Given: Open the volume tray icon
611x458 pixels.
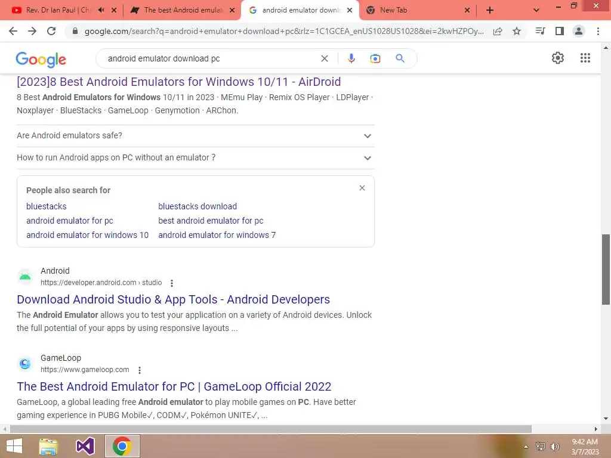Looking at the screenshot, I should tap(555, 447).
